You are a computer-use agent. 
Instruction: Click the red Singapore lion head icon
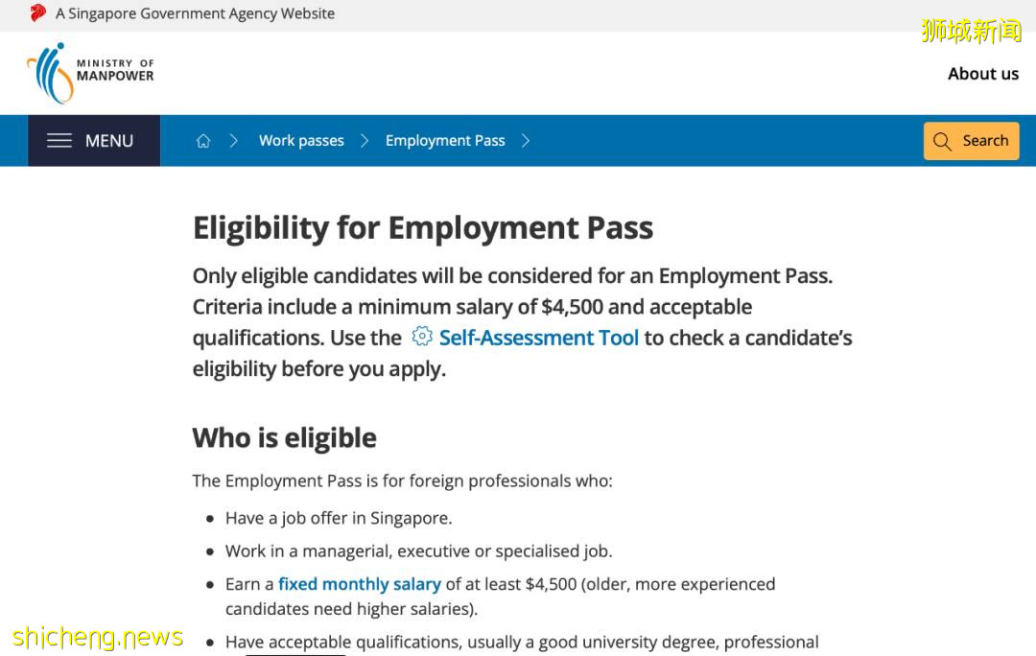(38, 13)
